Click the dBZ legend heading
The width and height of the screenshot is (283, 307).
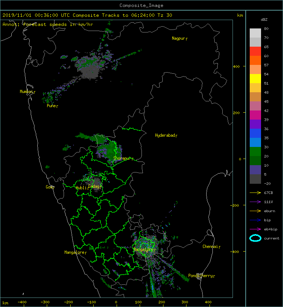tap(264, 20)
